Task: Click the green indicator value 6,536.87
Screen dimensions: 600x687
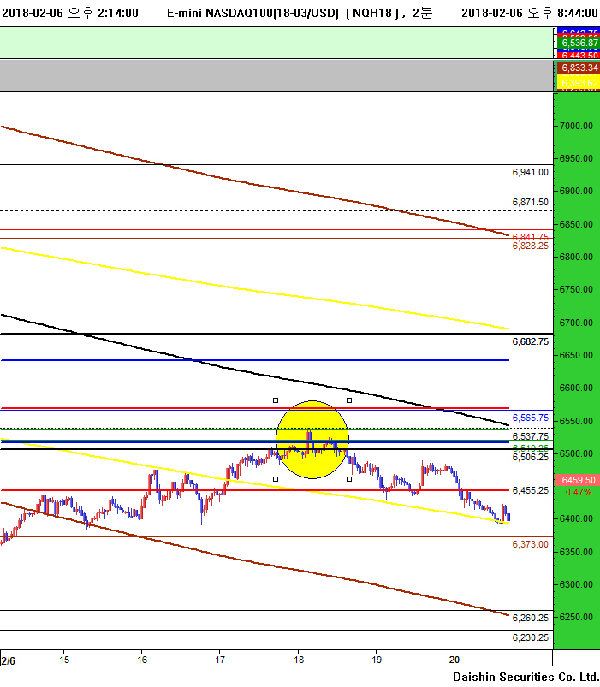Action: point(579,43)
